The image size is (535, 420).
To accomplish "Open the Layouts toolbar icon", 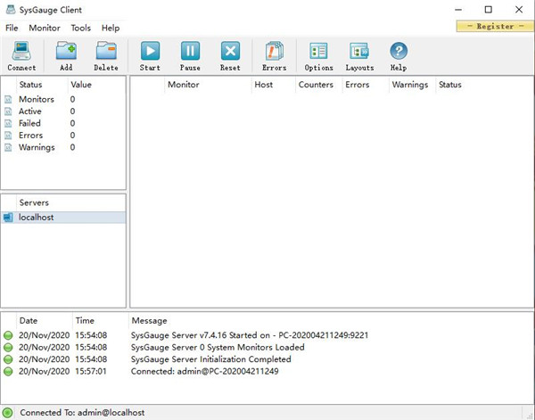I will (359, 55).
